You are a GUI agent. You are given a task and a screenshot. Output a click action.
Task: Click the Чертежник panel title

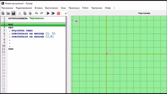tap(144, 13)
